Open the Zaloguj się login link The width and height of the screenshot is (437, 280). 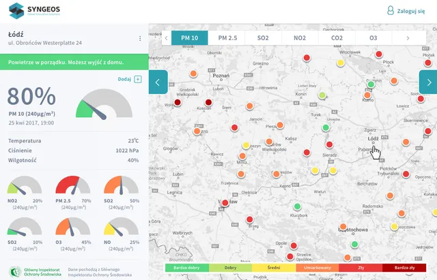coord(411,11)
